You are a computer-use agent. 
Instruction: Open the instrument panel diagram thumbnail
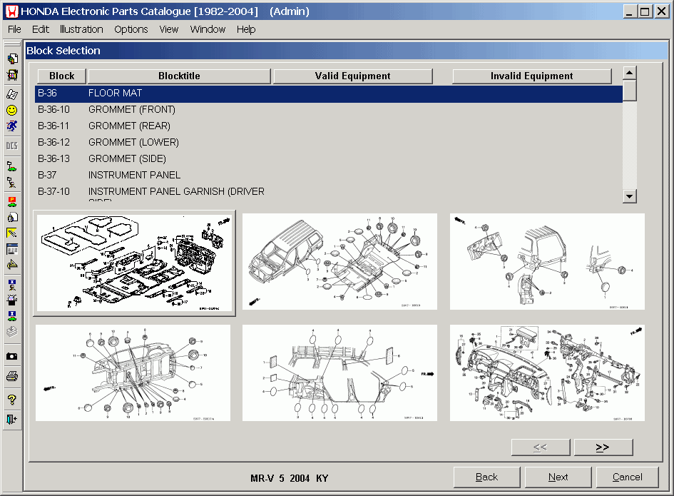tap(547, 373)
